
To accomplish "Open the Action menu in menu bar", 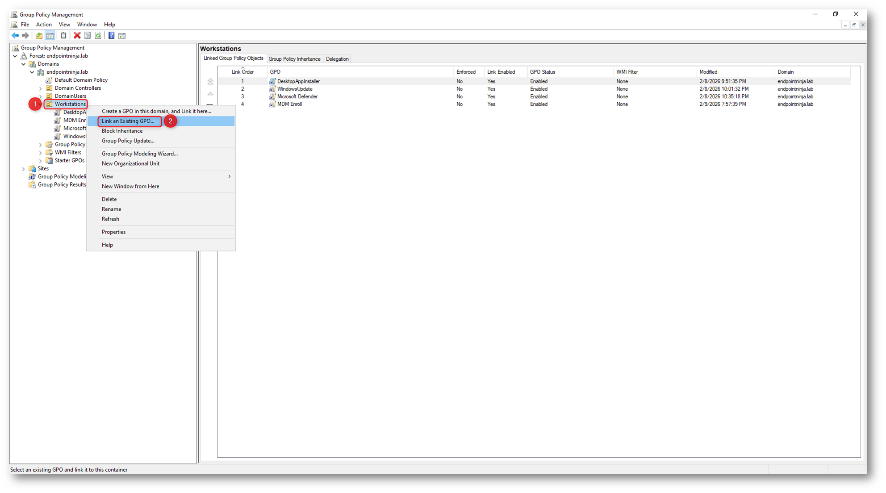I will [x=44, y=25].
